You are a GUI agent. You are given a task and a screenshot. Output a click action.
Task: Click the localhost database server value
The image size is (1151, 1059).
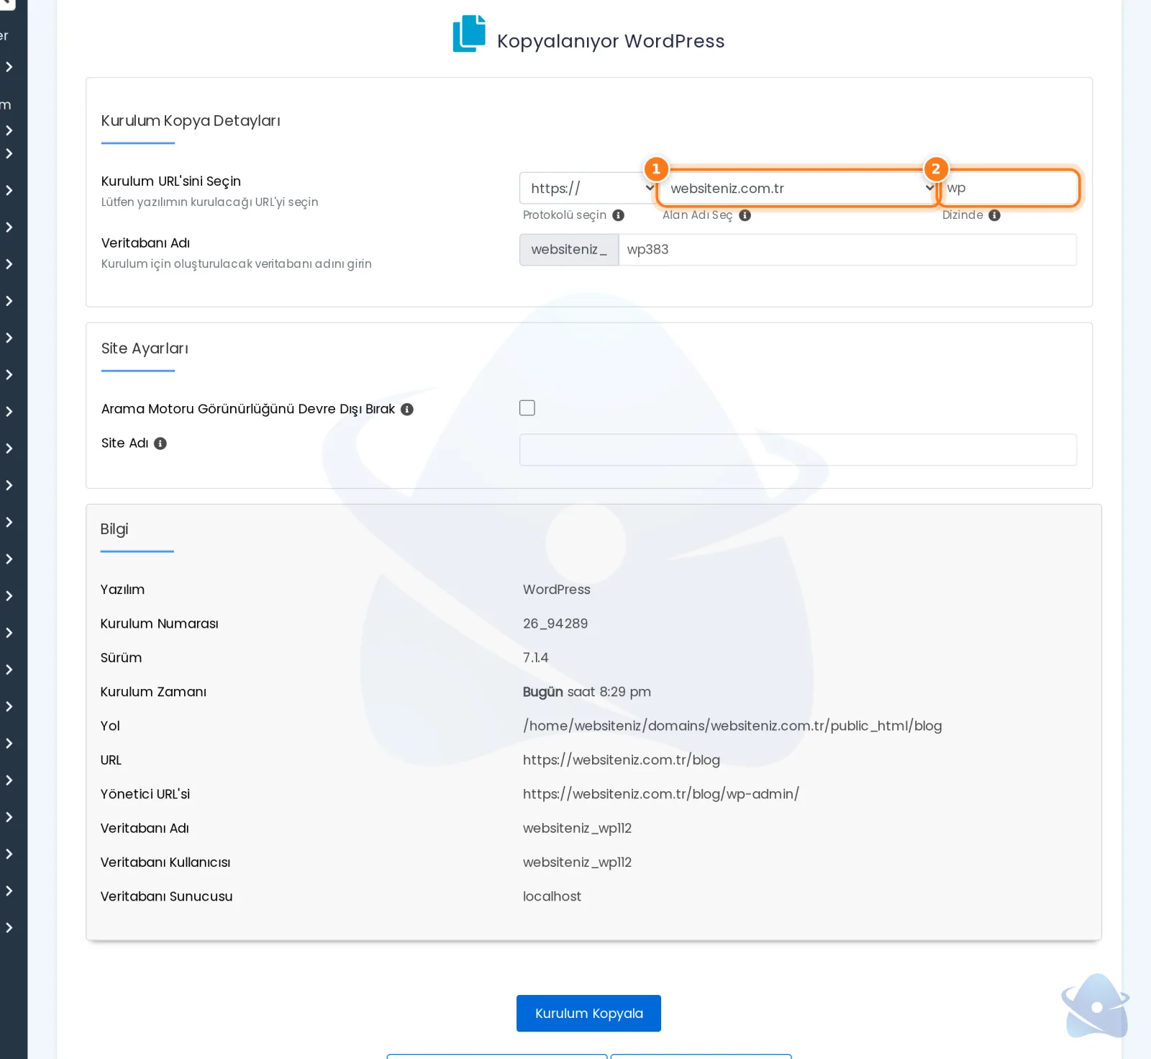tap(552, 897)
